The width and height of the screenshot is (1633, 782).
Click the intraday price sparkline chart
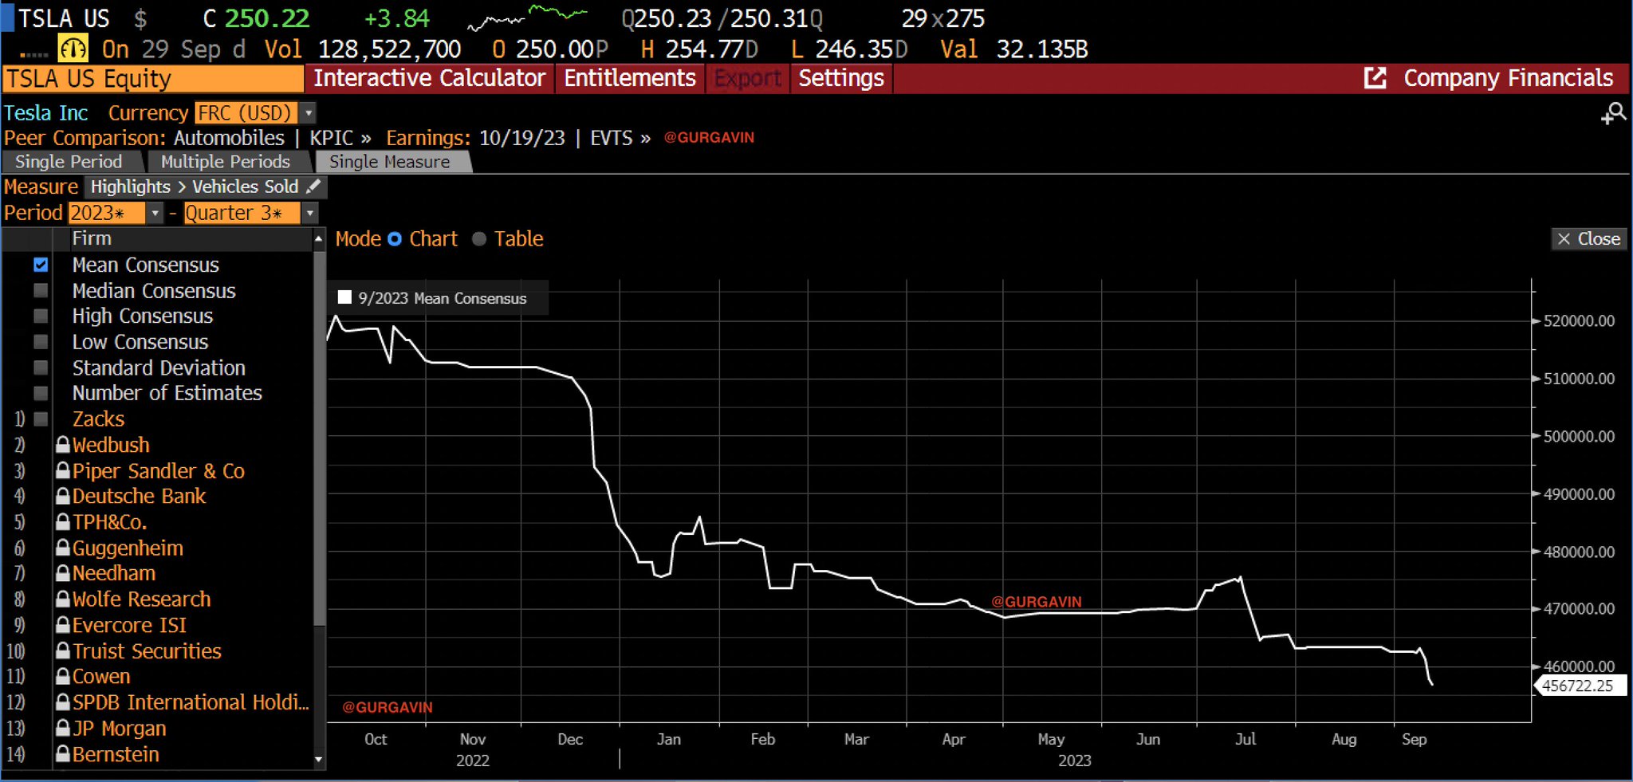pyautogui.click(x=527, y=18)
